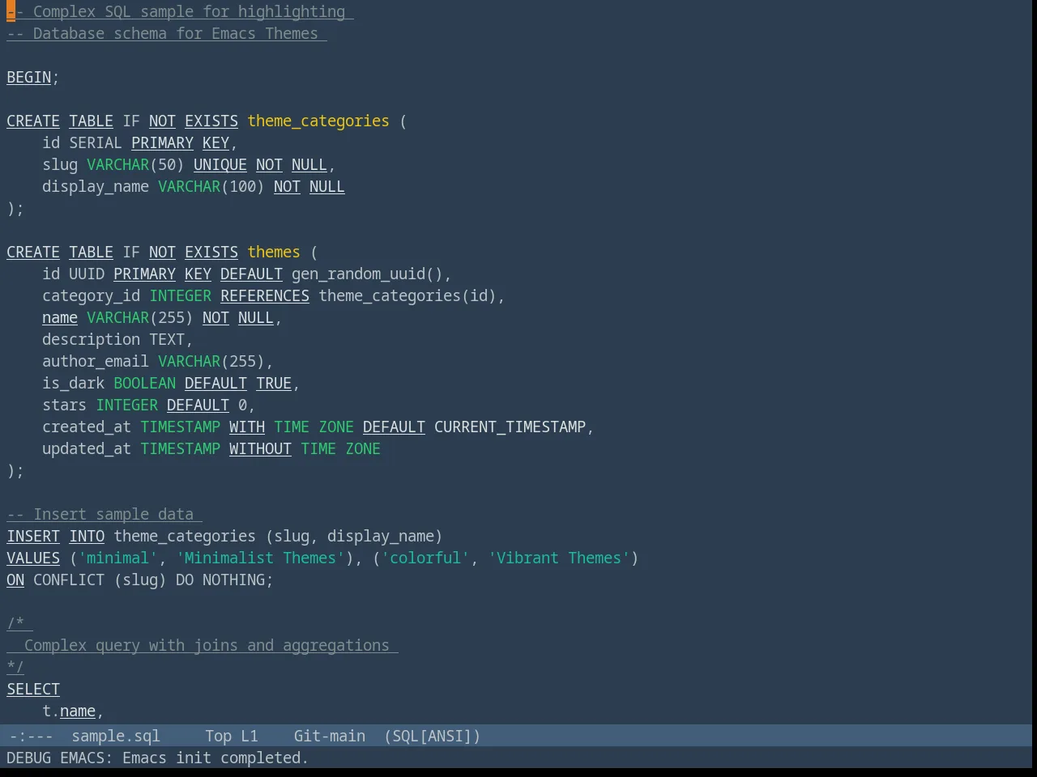1037x777 pixels.
Task: Click the CONFLICT keyword
Action: 69,580
